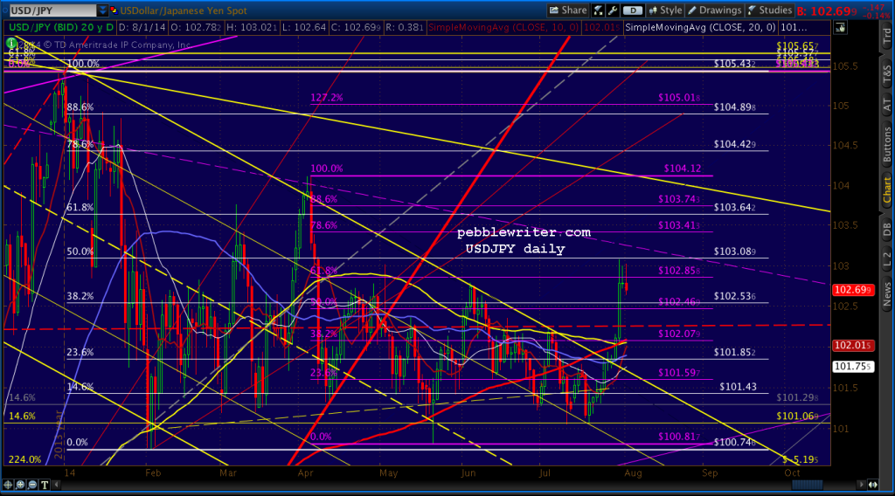Click the green info icon on chart

[10, 43]
